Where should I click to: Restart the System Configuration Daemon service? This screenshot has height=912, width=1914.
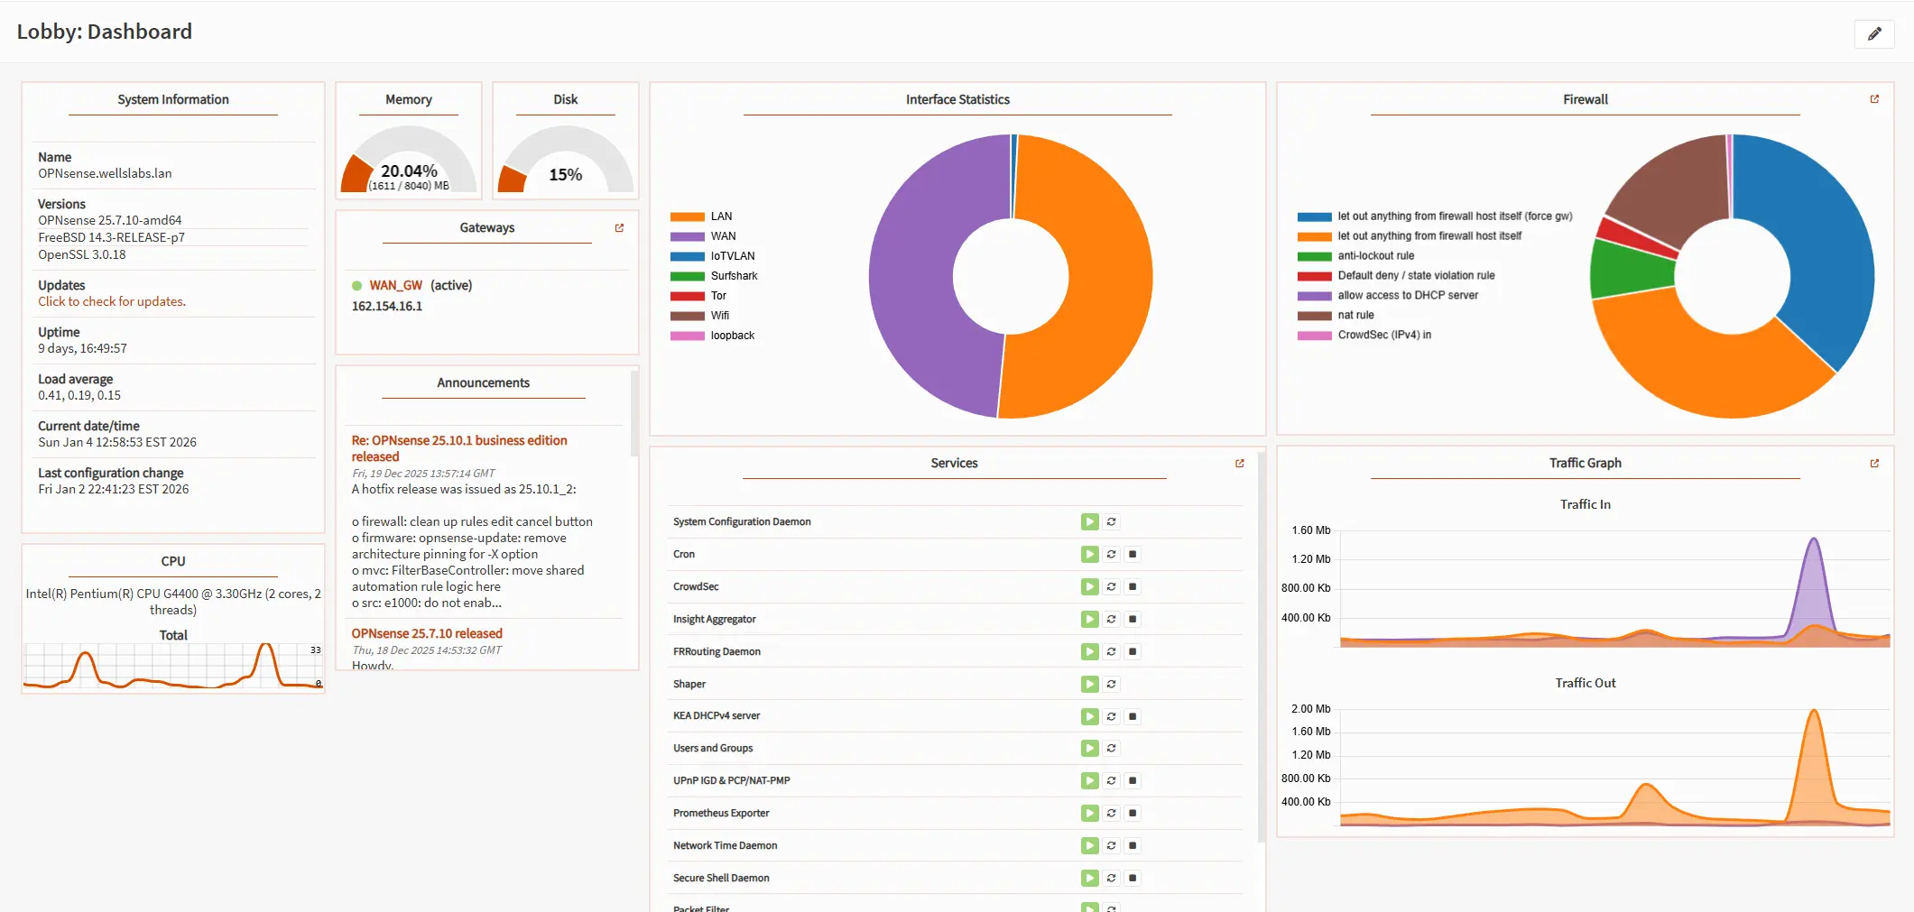tap(1111, 521)
